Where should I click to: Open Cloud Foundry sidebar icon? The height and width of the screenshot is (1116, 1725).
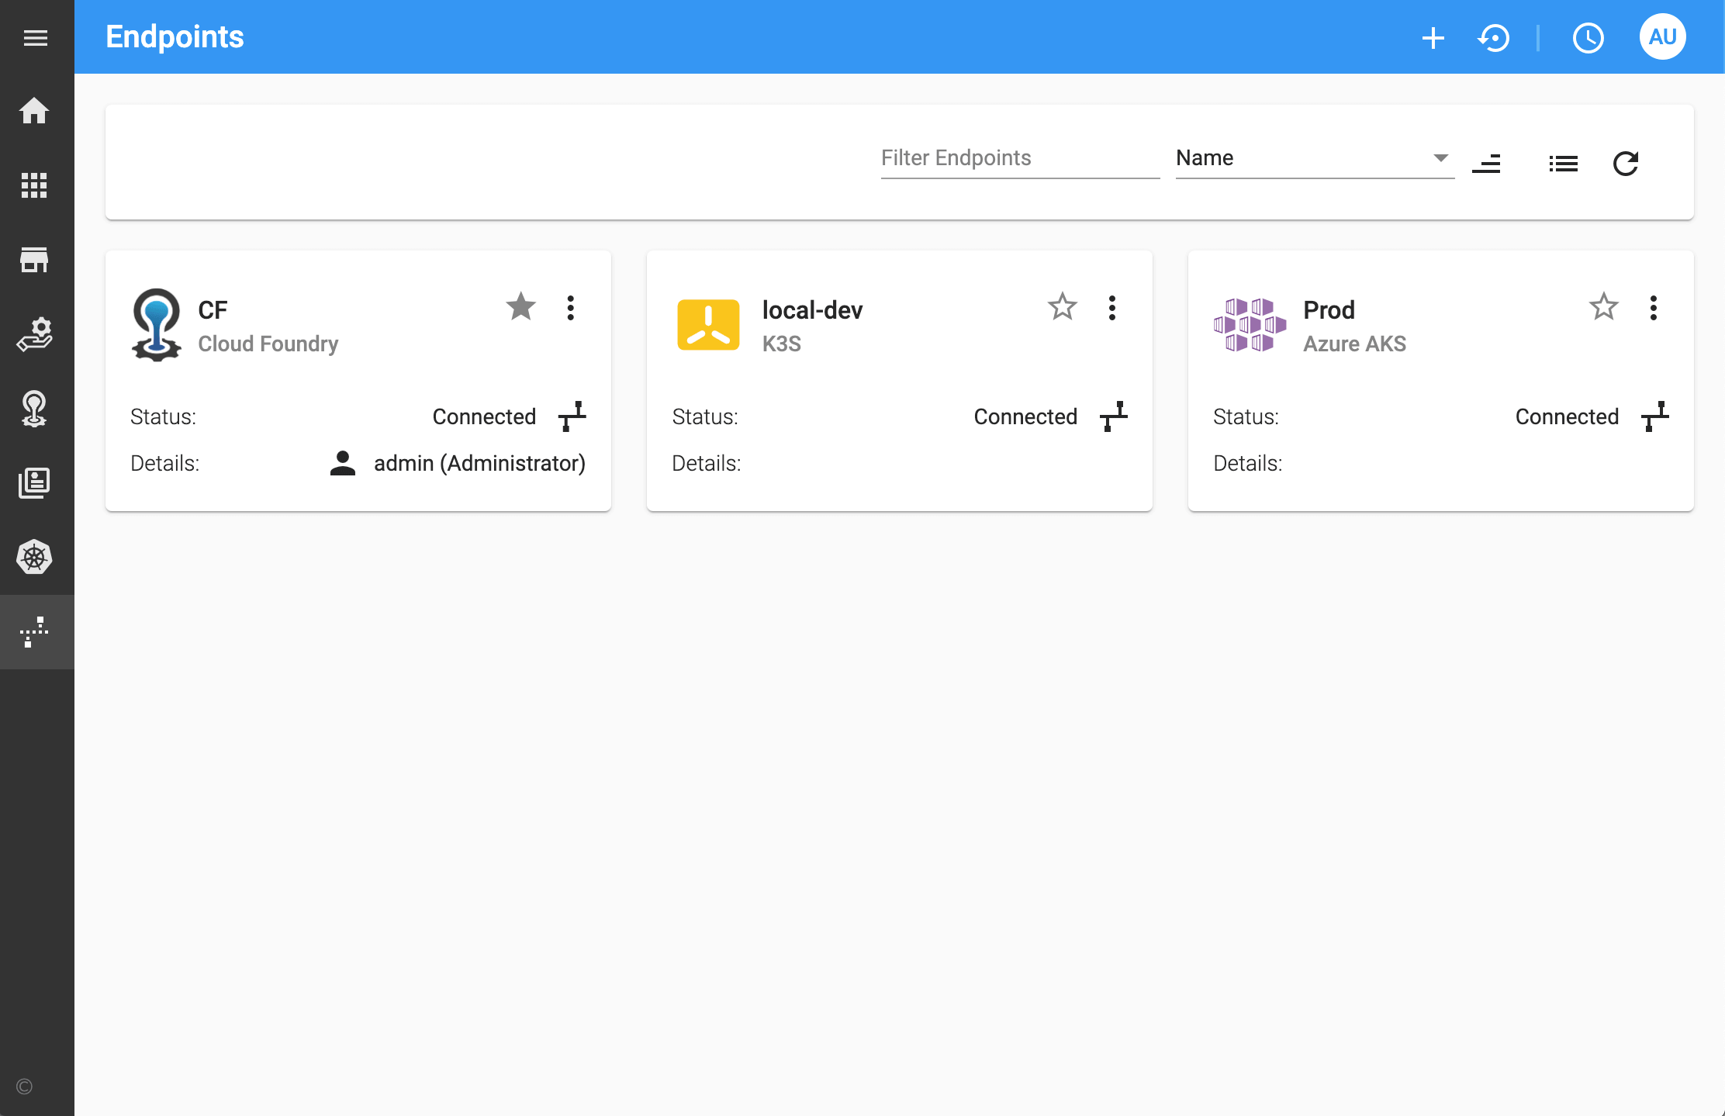tap(34, 409)
